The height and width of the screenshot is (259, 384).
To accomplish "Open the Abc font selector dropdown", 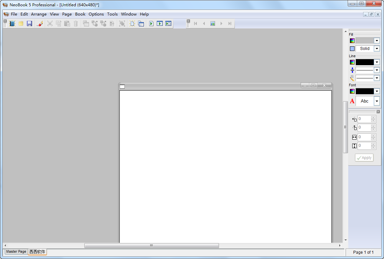I will (x=377, y=101).
